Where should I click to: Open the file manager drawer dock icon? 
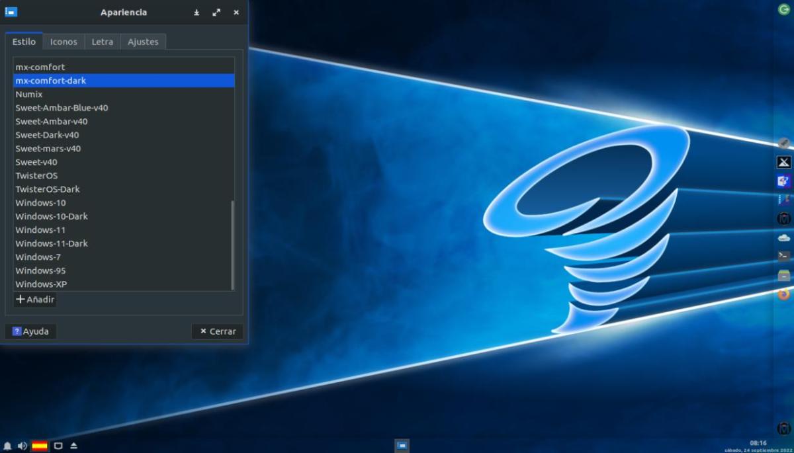pos(784,275)
